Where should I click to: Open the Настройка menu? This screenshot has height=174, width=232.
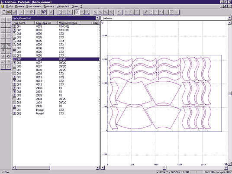click(x=63, y=6)
